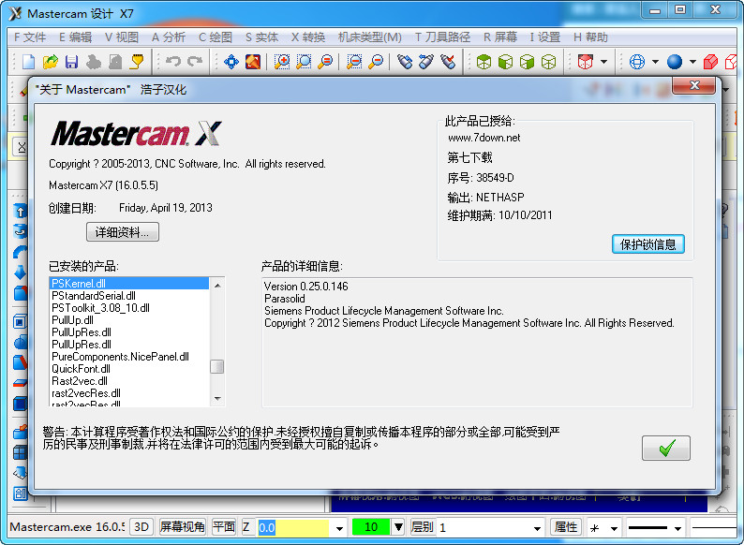Close the 关于 Mastercam dialog
This screenshot has height=545, width=744.
(694, 85)
